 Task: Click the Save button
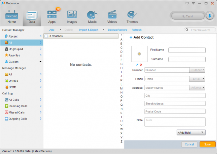tap(207, 144)
